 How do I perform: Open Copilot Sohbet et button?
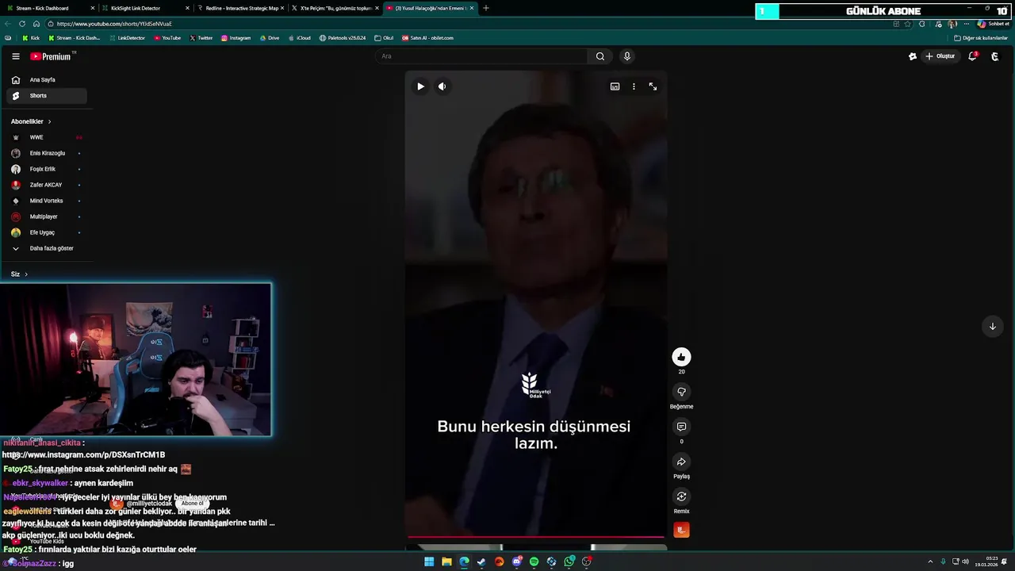point(993,24)
